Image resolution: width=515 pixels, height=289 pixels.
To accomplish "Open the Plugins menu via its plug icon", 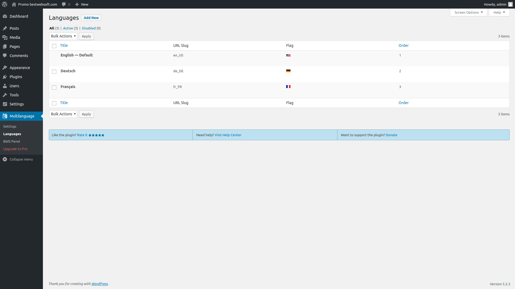I will pyautogui.click(x=5, y=77).
